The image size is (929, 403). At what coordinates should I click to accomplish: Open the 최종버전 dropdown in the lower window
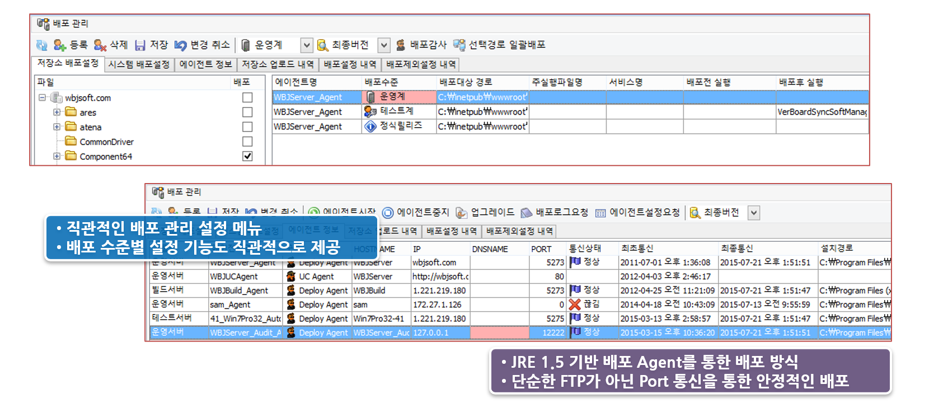click(x=754, y=213)
